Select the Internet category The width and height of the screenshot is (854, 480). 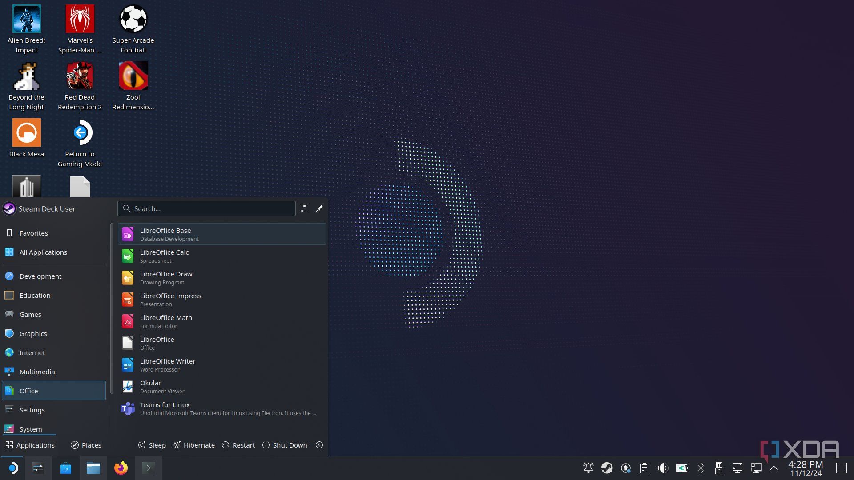(54, 352)
